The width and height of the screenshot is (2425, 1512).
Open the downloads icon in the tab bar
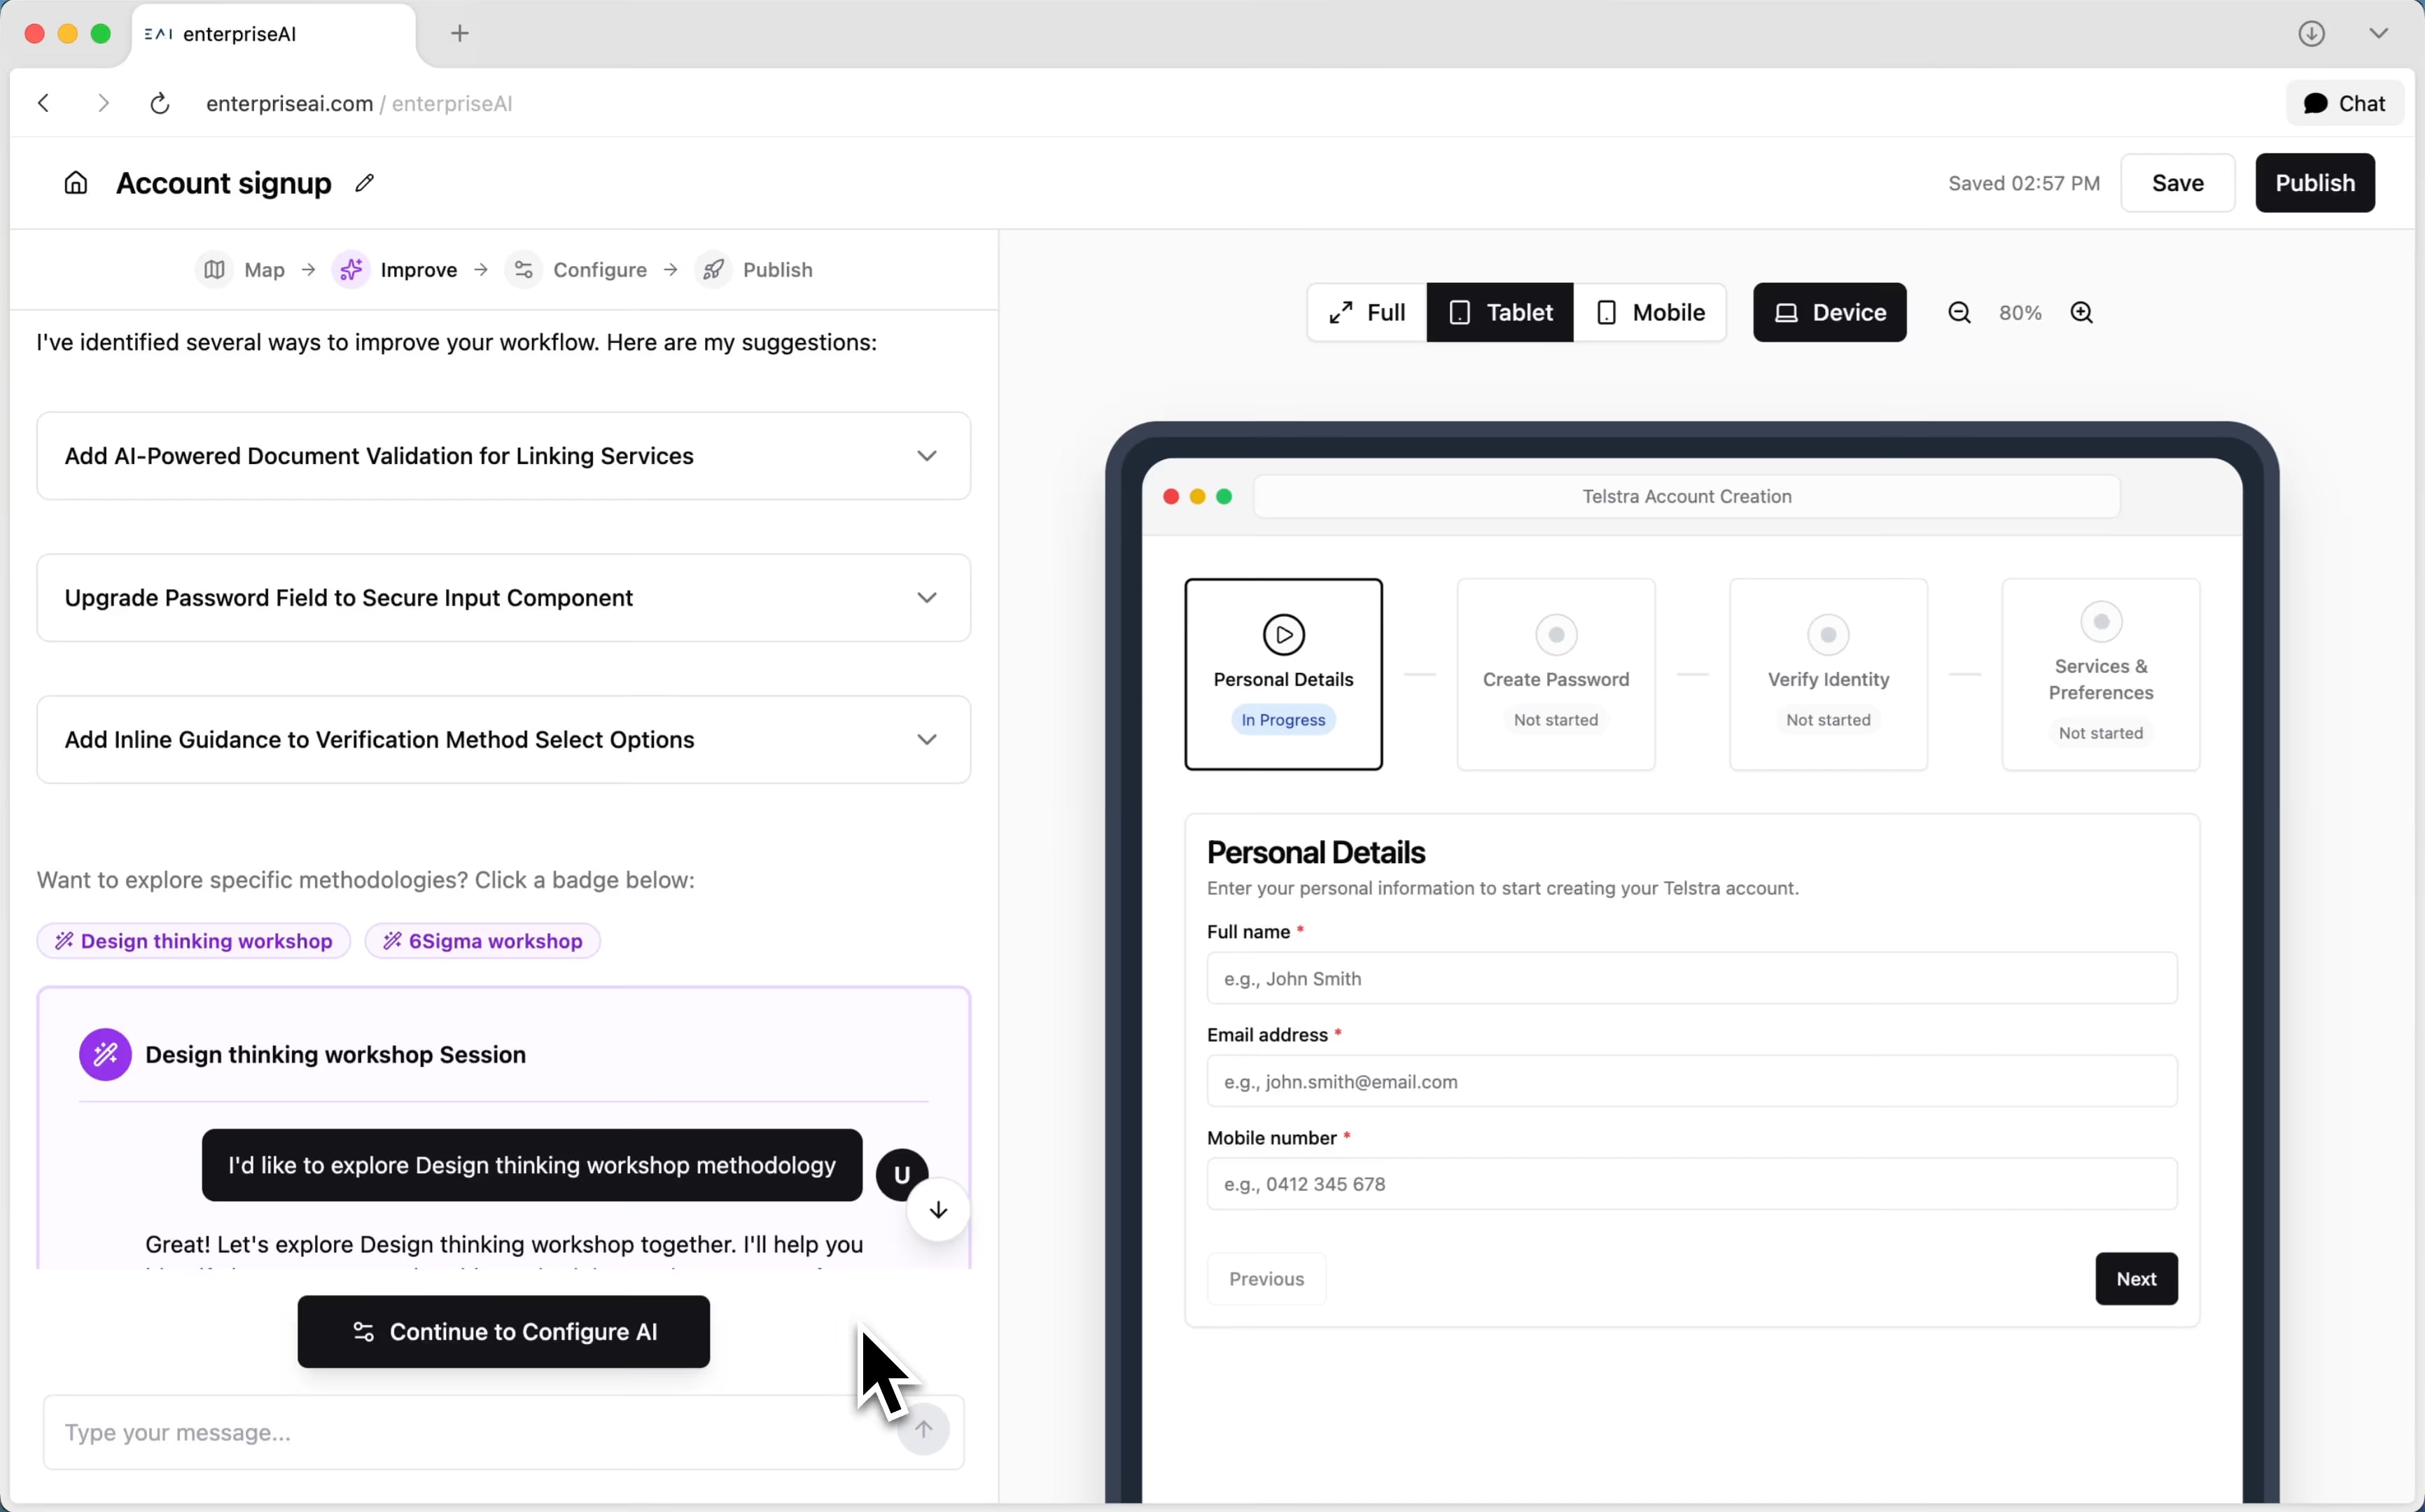coord(2311,33)
